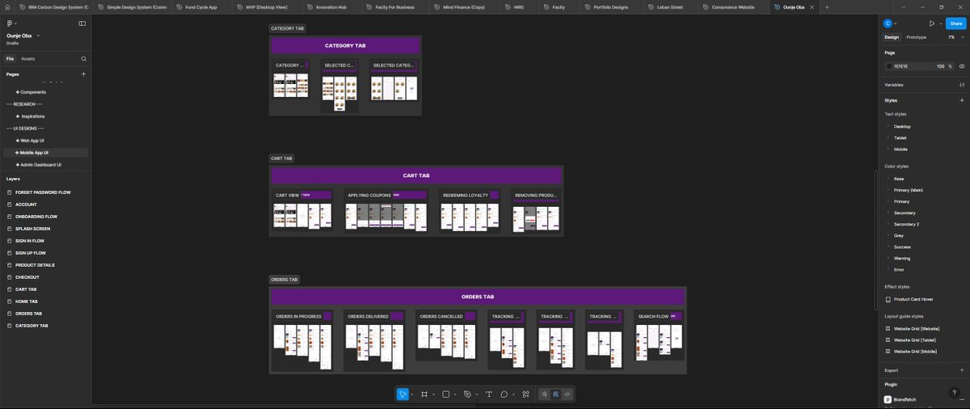
Task: Open a new tab with plus button
Action: [827, 6]
